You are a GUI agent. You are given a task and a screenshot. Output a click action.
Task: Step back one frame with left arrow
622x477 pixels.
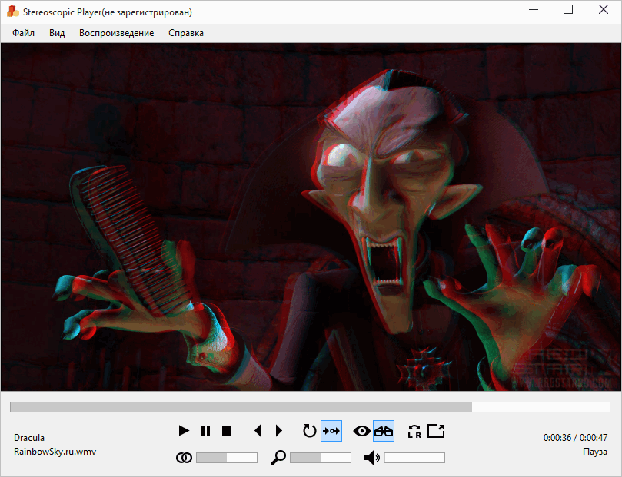(258, 431)
